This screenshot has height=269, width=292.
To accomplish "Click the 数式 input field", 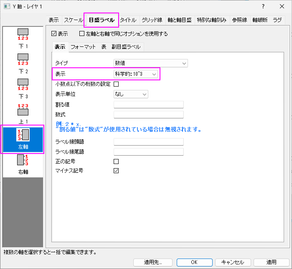I will point(149,115).
